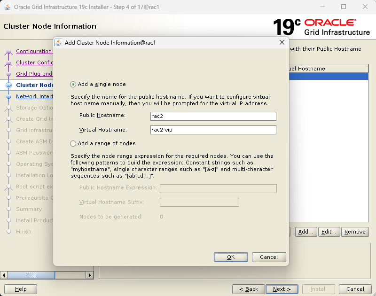This screenshot has height=296, width=376.
Task: Click the Add... button in the installer window
Action: [306, 232]
